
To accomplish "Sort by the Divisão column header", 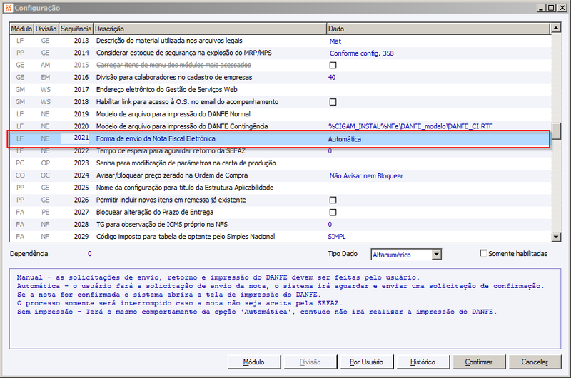I will [x=46, y=29].
